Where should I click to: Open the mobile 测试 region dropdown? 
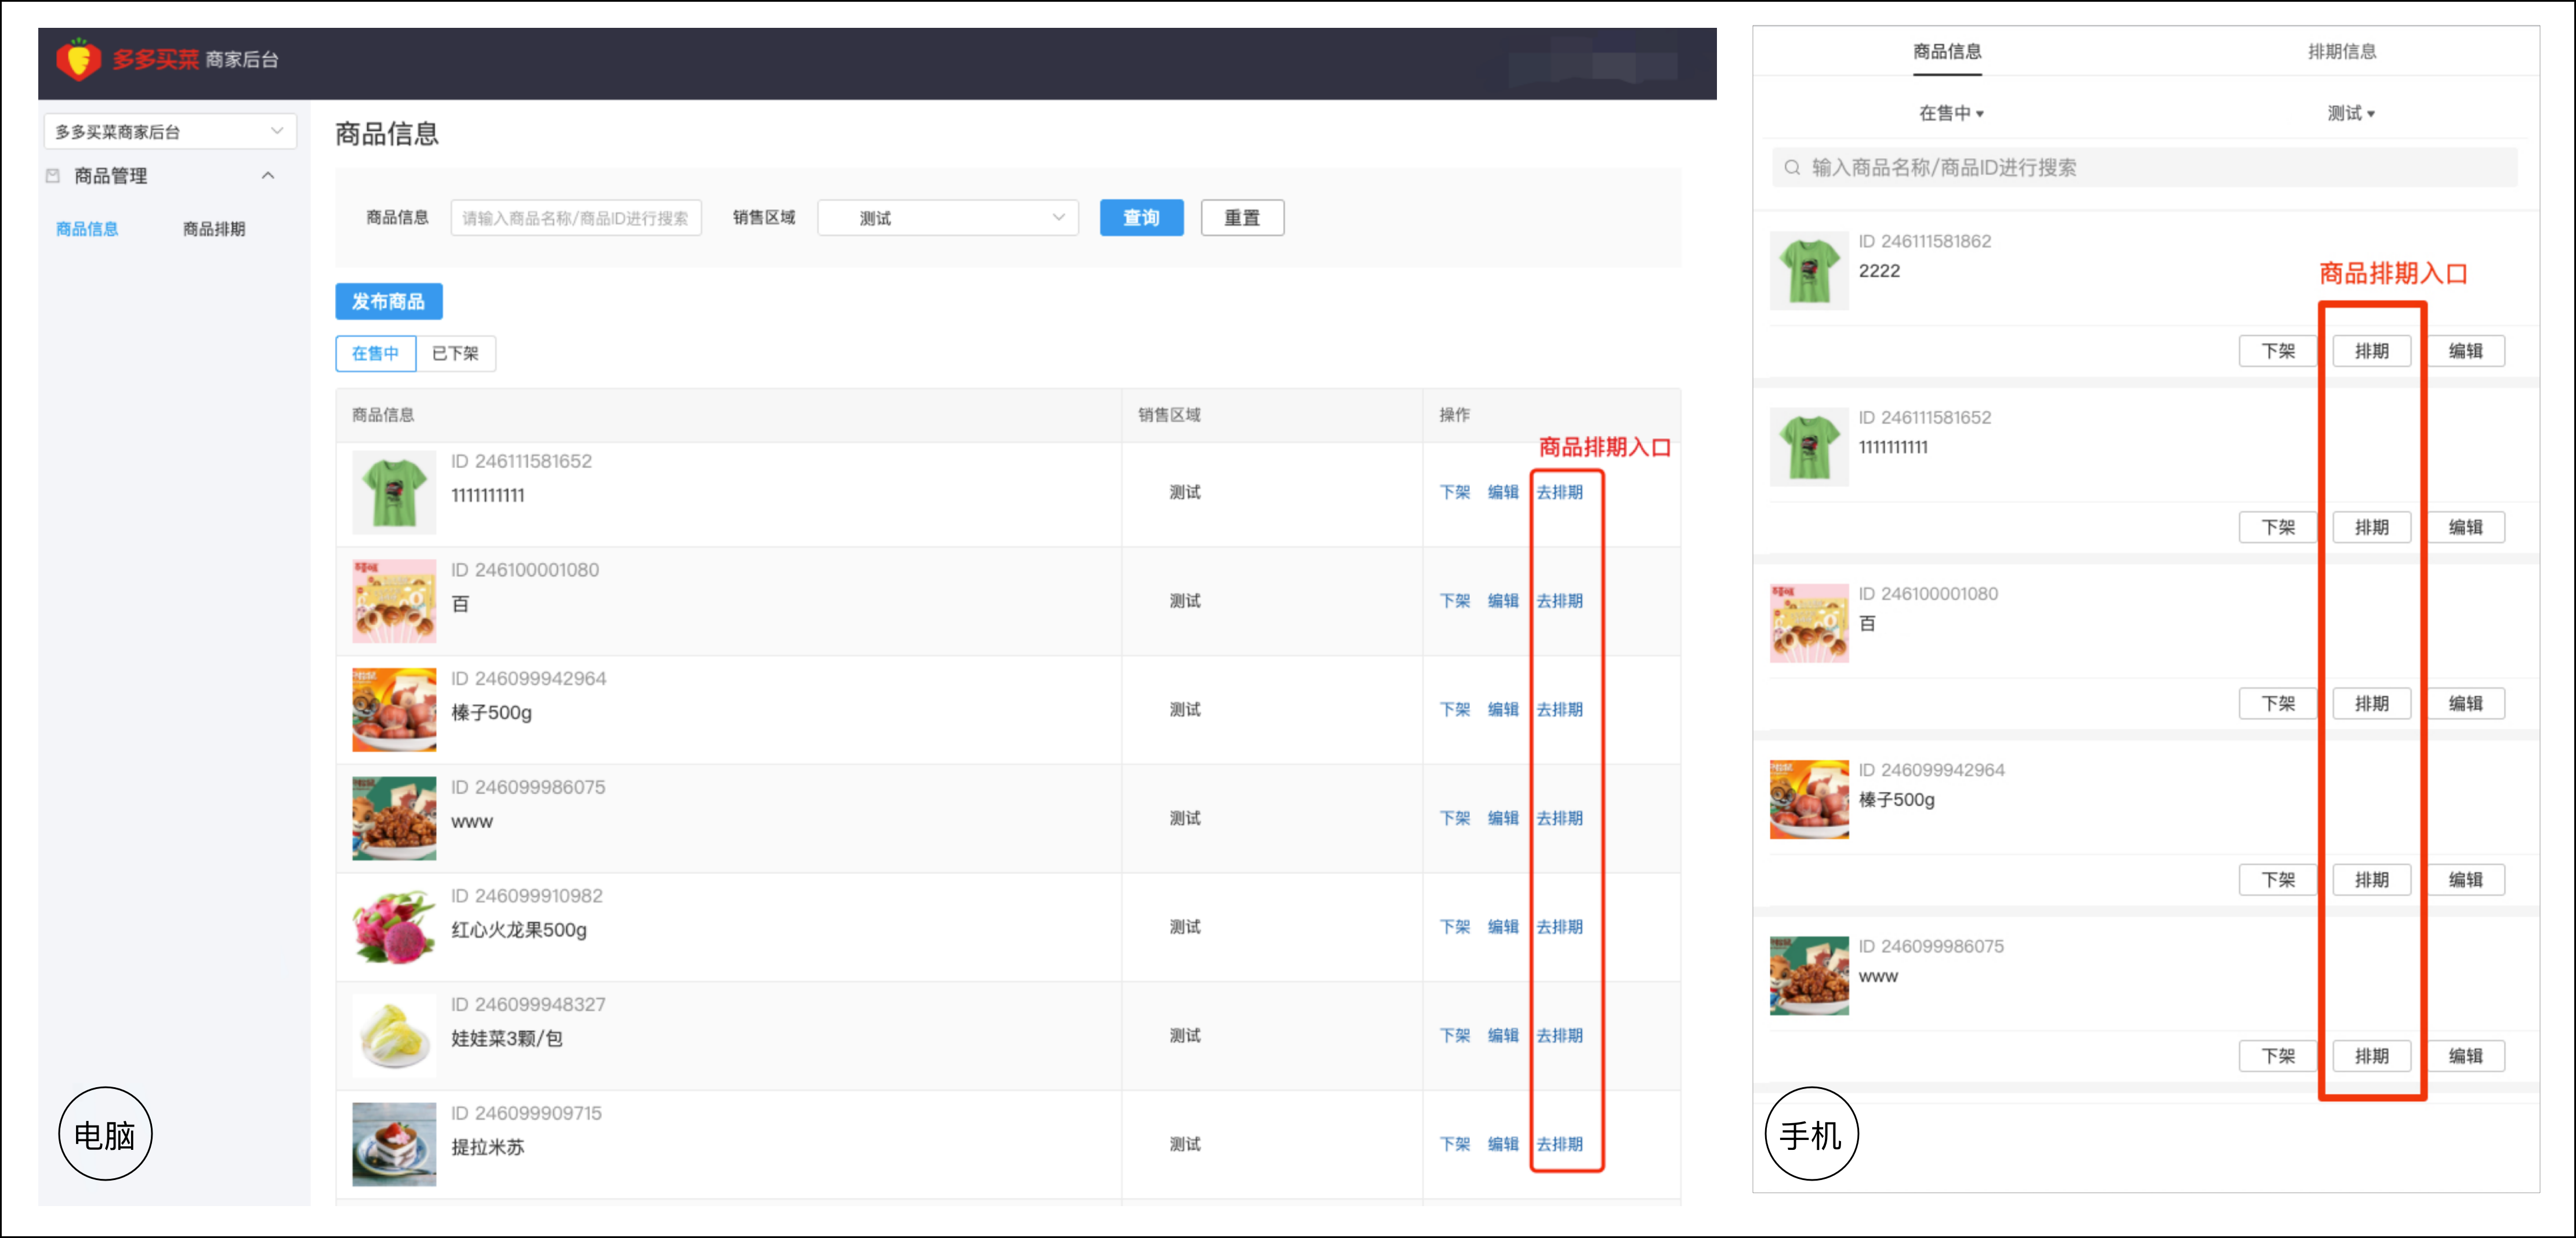click(2351, 113)
